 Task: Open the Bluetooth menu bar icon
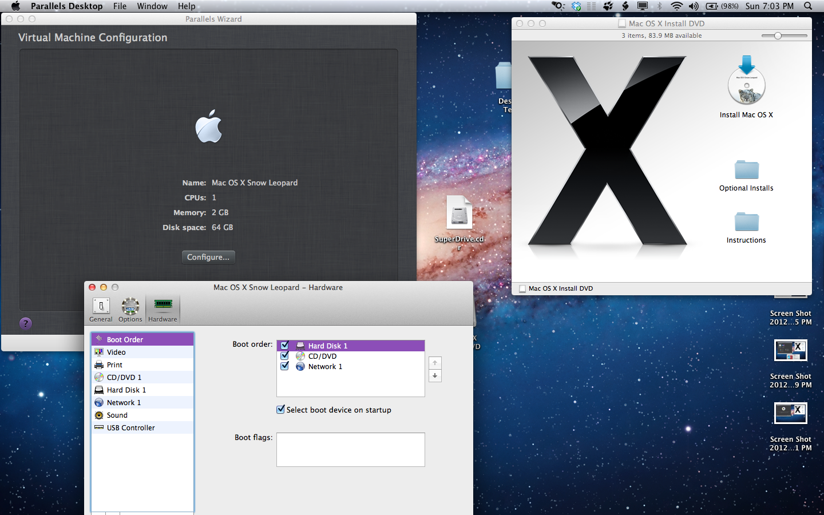point(659,6)
